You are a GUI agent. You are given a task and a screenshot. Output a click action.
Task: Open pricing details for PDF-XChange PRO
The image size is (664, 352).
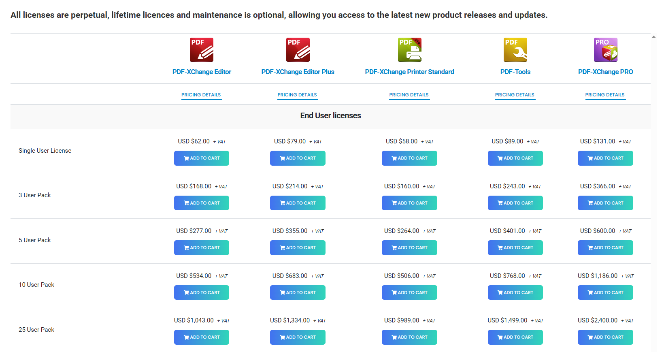click(x=605, y=95)
